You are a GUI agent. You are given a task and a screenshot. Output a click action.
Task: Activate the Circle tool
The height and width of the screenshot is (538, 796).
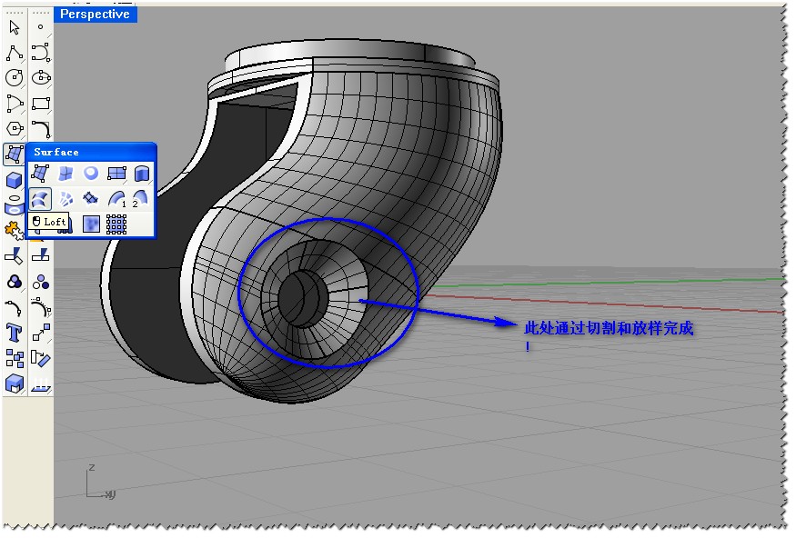(15, 77)
